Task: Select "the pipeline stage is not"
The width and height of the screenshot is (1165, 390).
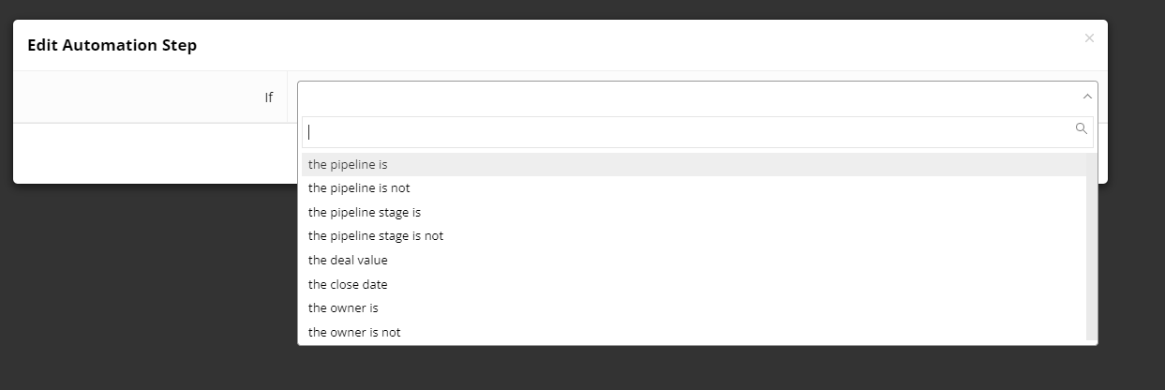Action: click(x=376, y=236)
